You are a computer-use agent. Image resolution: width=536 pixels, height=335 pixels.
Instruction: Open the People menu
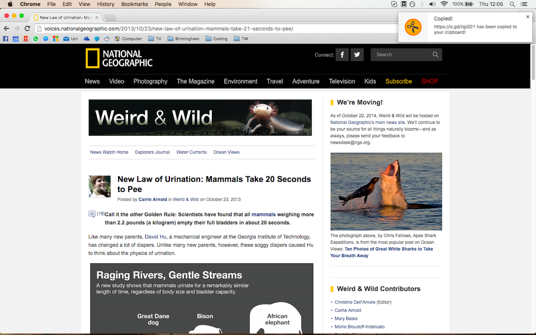163,4
